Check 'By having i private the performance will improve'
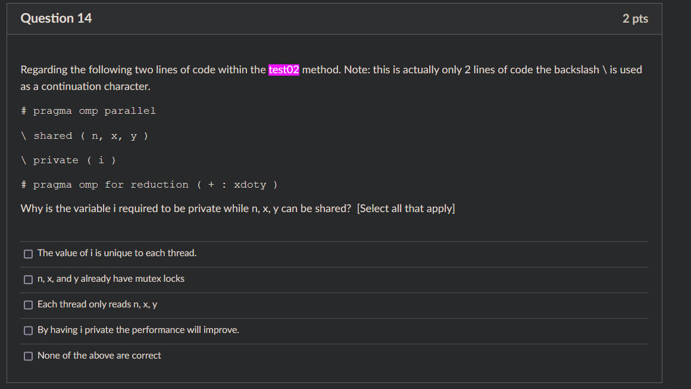Screen dimensions: 691x389 28,330
